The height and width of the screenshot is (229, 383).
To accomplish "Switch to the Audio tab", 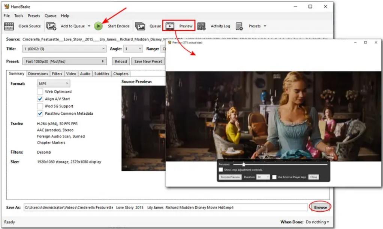I will (x=85, y=73).
